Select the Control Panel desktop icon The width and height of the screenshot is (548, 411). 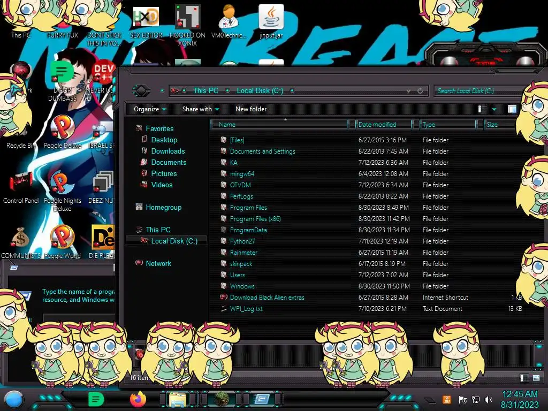[x=21, y=188]
